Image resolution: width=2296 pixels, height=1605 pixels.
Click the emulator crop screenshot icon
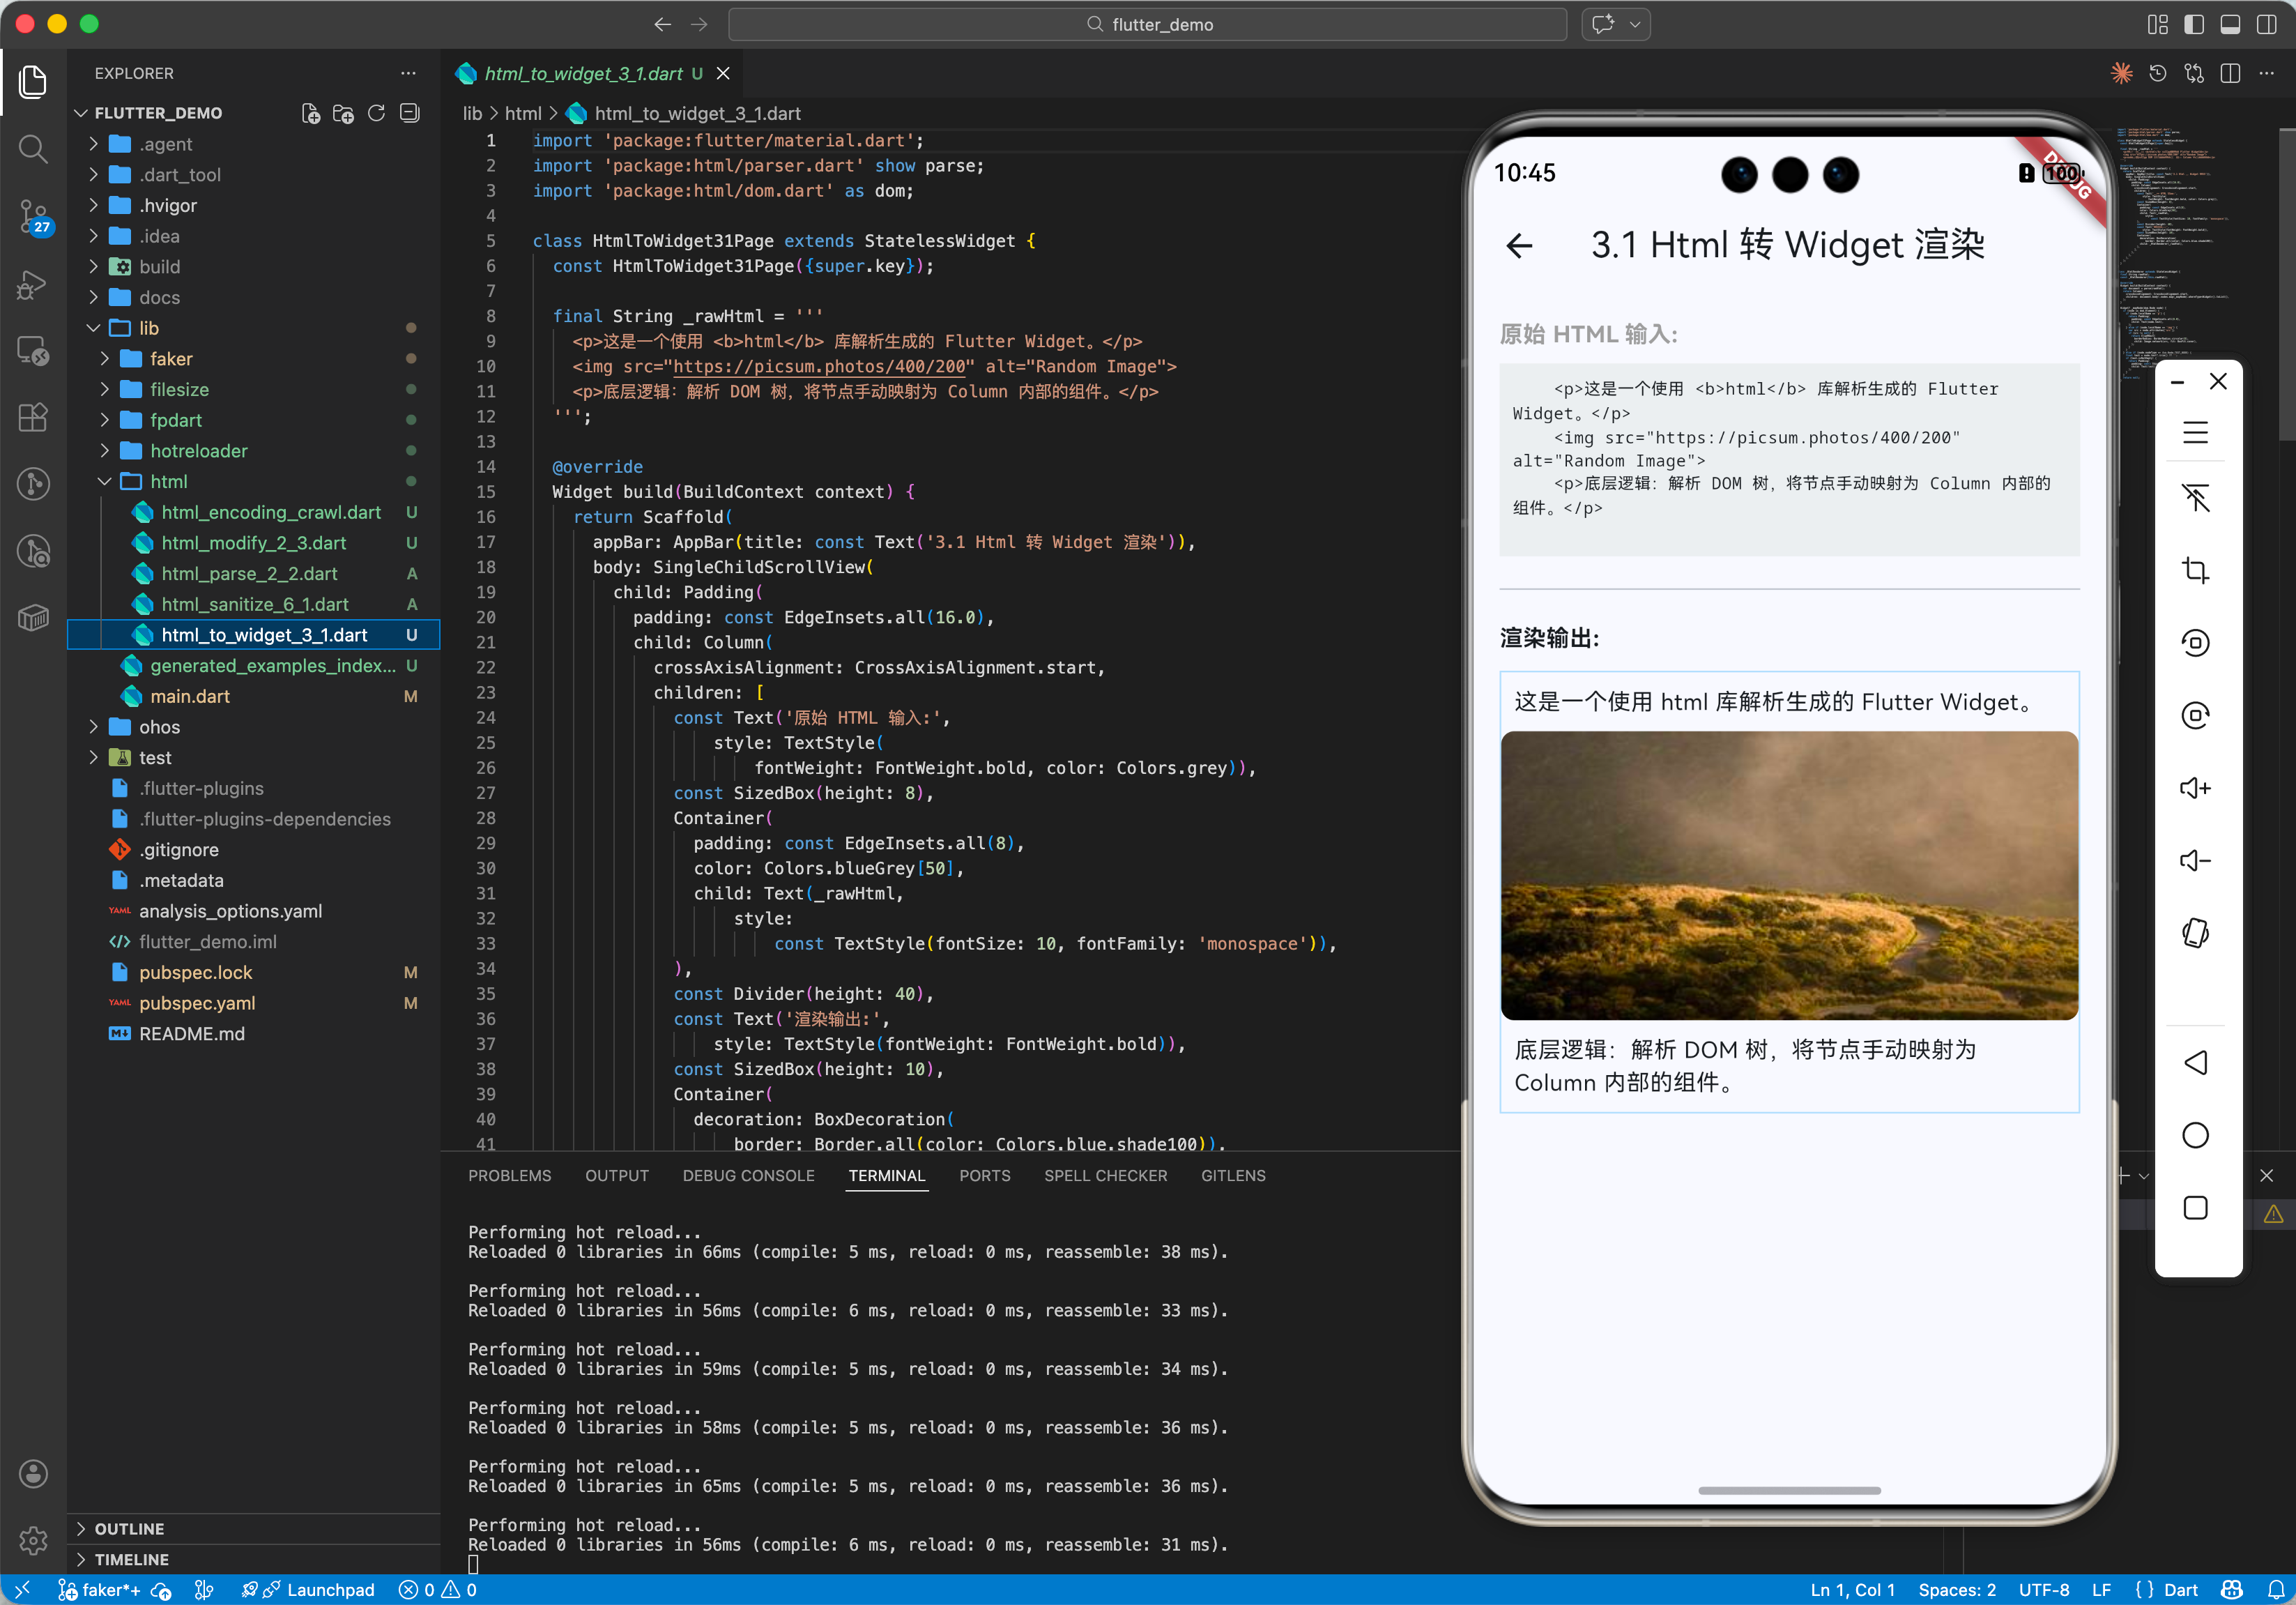[x=2195, y=570]
